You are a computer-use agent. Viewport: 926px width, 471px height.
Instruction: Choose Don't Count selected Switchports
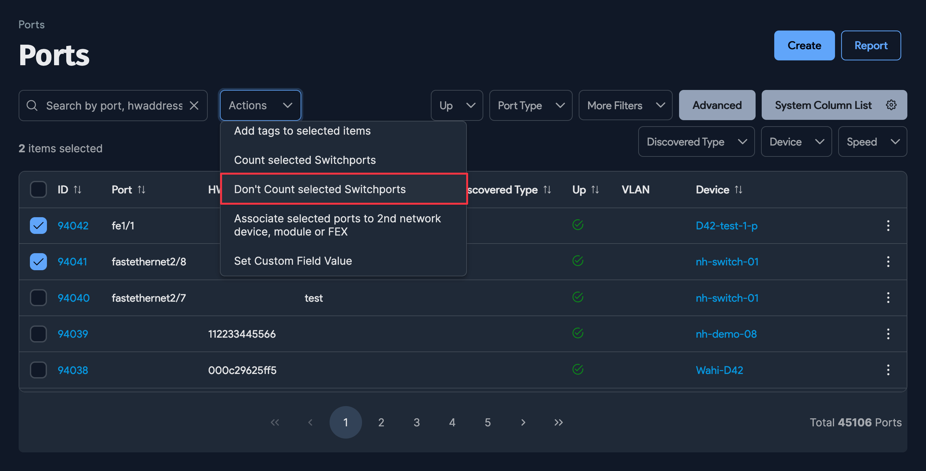click(320, 189)
